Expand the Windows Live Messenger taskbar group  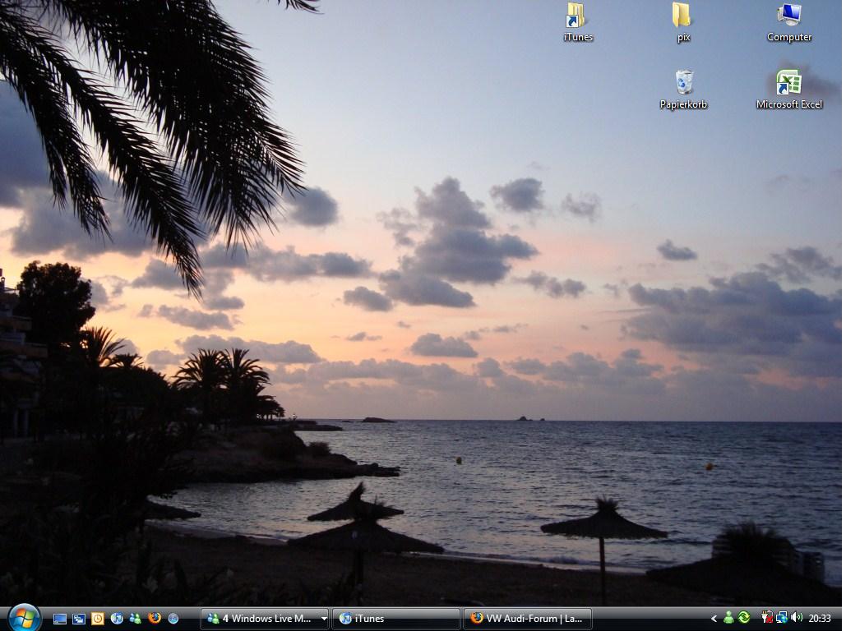(324, 619)
